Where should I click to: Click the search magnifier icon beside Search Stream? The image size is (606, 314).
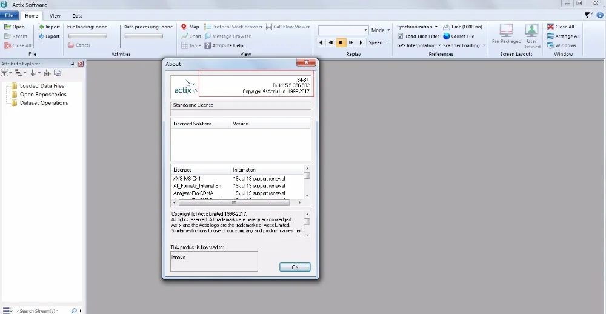click(x=74, y=310)
